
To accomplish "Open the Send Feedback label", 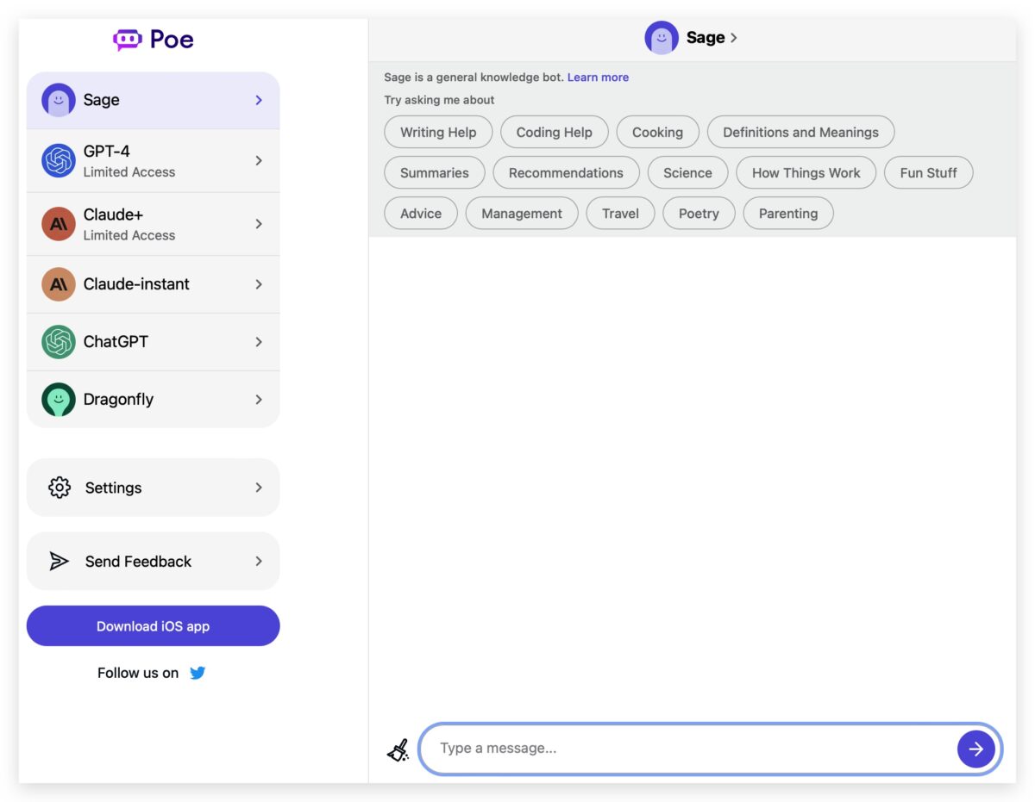I will pos(138,562).
